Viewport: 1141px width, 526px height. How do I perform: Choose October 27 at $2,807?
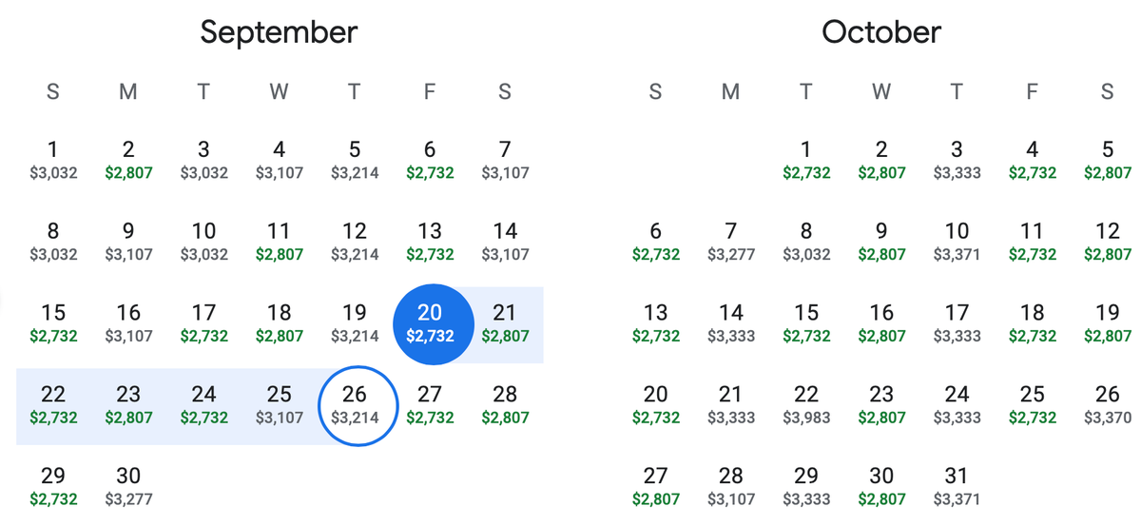pyautogui.click(x=656, y=486)
